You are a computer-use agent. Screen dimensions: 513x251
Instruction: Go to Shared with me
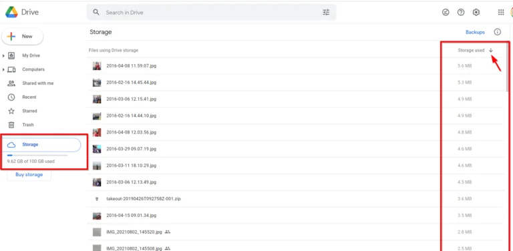click(38, 83)
